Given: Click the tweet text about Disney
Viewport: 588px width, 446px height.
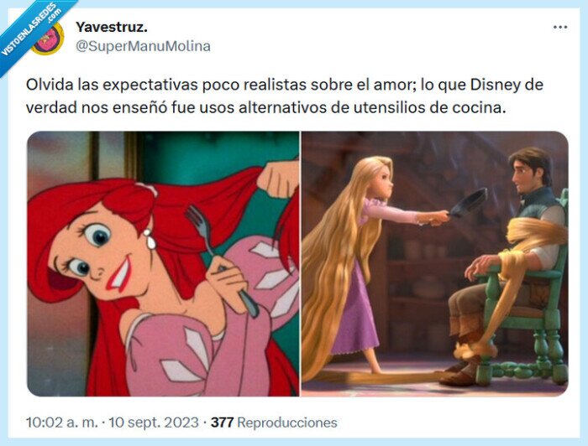Looking at the screenshot, I should pyautogui.click(x=284, y=96).
